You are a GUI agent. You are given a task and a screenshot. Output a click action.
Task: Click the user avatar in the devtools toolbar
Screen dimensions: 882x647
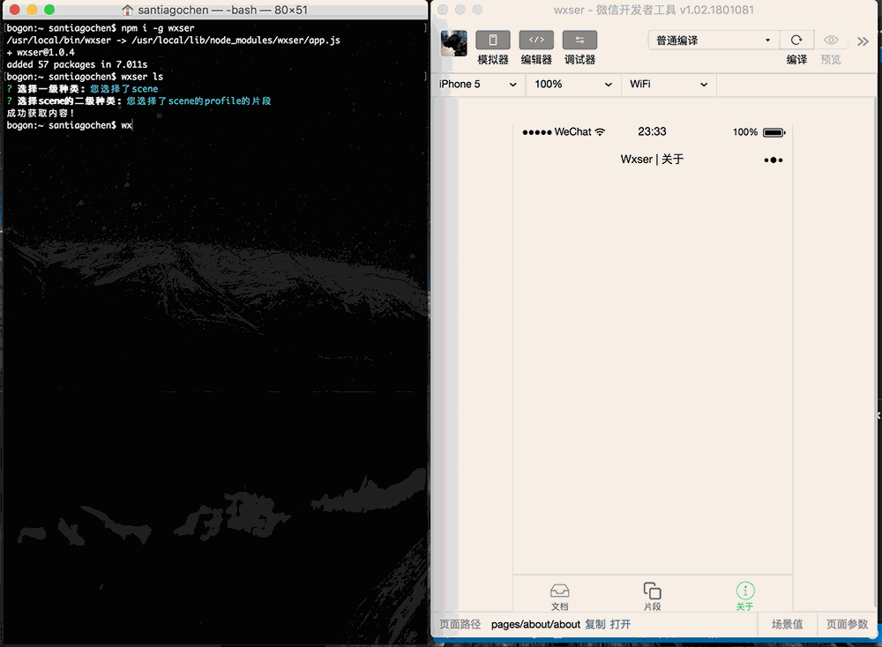454,43
